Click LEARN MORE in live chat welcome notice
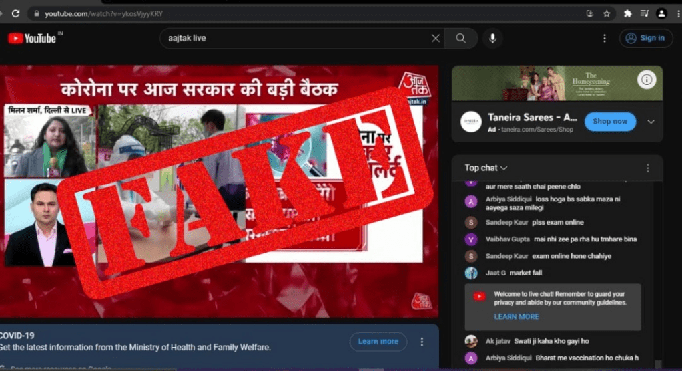The image size is (682, 371). 516,316
